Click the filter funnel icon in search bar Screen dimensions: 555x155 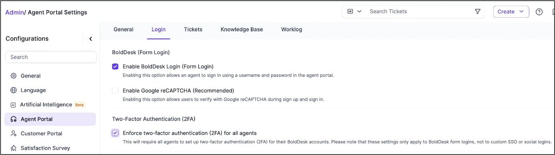click(478, 12)
